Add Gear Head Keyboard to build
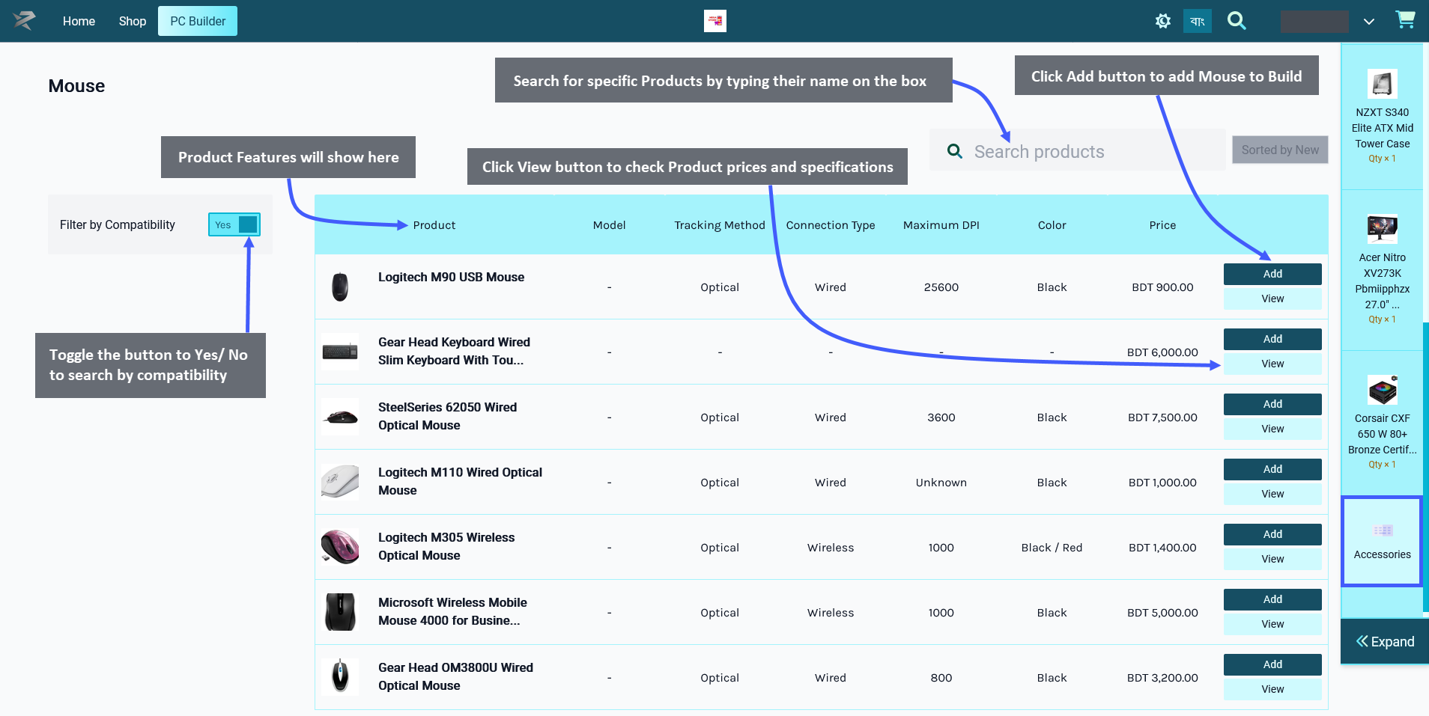 [1272, 339]
